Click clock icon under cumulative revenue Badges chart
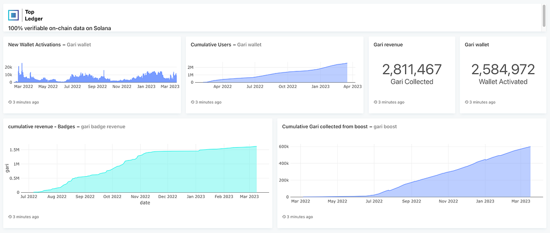This screenshot has height=233, width=550. (x=10, y=217)
